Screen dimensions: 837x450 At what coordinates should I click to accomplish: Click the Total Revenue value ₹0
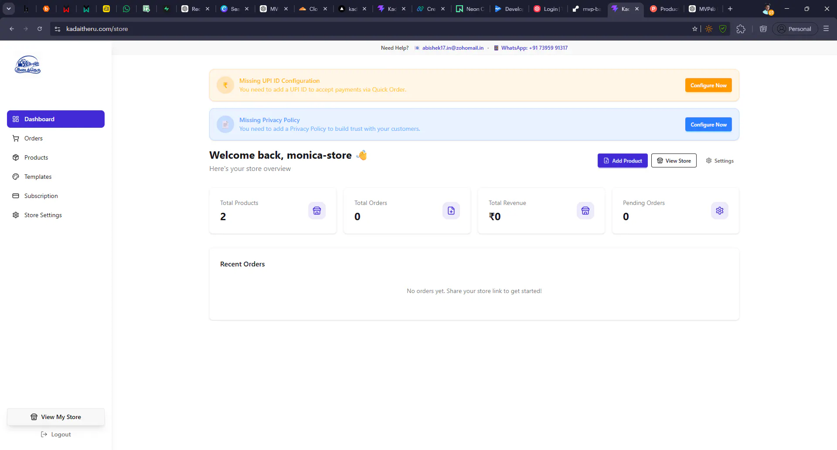click(x=495, y=217)
